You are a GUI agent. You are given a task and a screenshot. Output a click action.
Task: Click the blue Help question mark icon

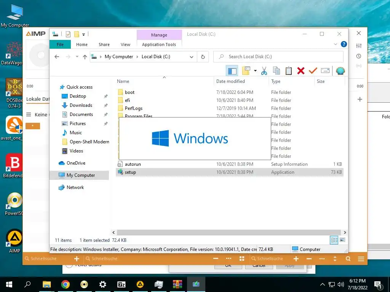tap(344, 44)
